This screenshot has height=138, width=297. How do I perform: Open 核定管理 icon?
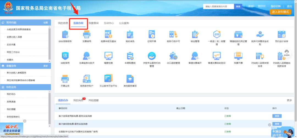click(195, 34)
